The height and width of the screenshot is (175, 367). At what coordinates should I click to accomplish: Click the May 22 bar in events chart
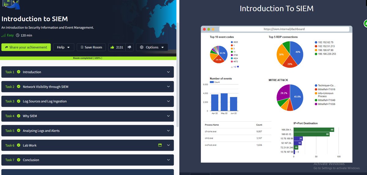coord(224,102)
